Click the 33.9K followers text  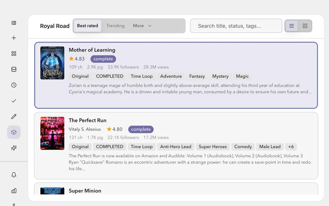123,67
